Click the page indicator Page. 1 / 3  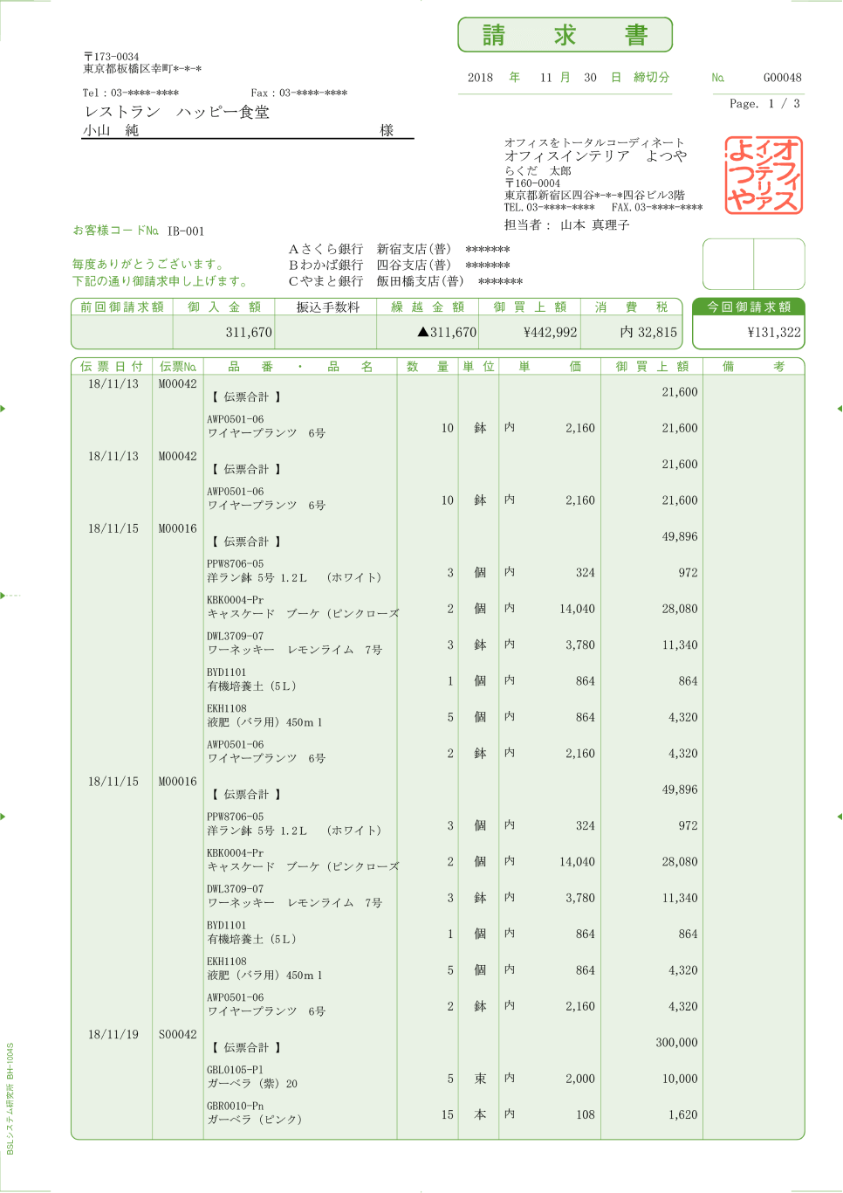[764, 104]
